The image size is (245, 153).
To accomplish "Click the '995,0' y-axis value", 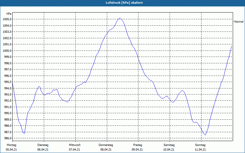I will pos(8,82).
